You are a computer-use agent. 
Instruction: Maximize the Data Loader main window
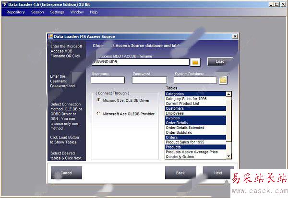[277, 4]
